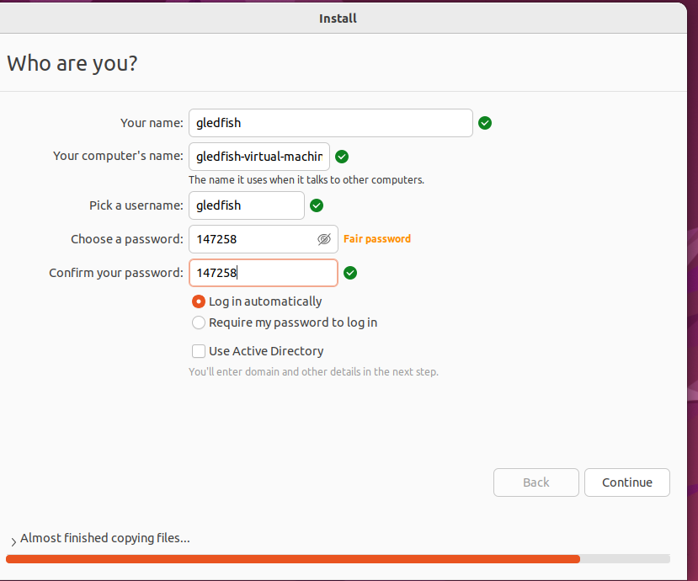
Task: Click the Back button
Action: 536,482
